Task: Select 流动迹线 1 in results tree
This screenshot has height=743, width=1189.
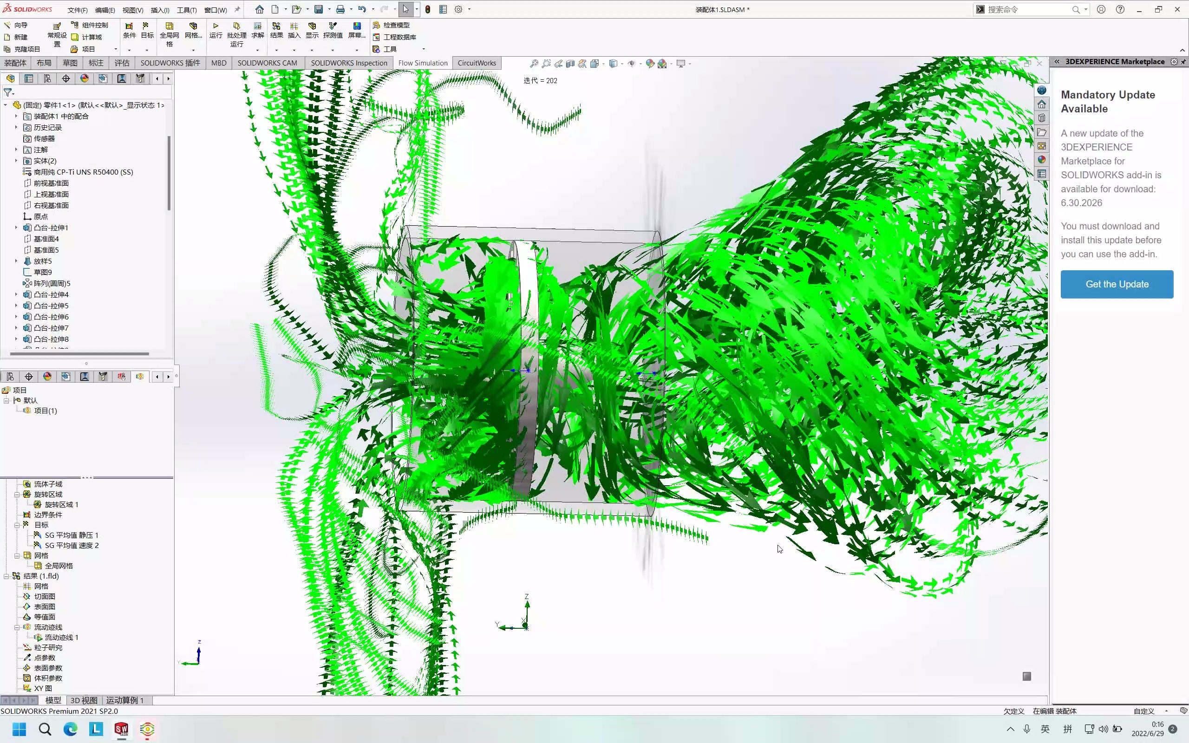Action: point(61,637)
